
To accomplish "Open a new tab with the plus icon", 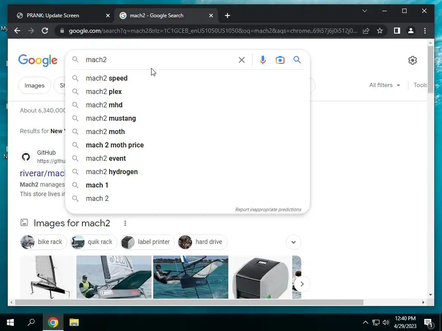I will [227, 16].
